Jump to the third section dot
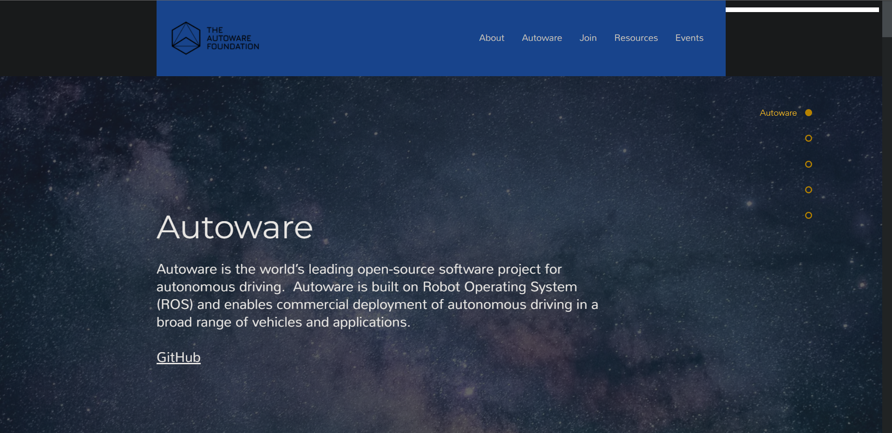 click(x=808, y=164)
